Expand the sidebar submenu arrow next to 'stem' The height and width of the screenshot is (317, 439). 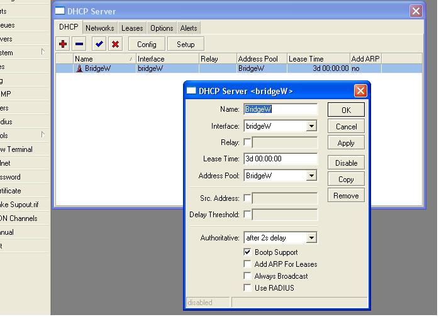(x=43, y=51)
